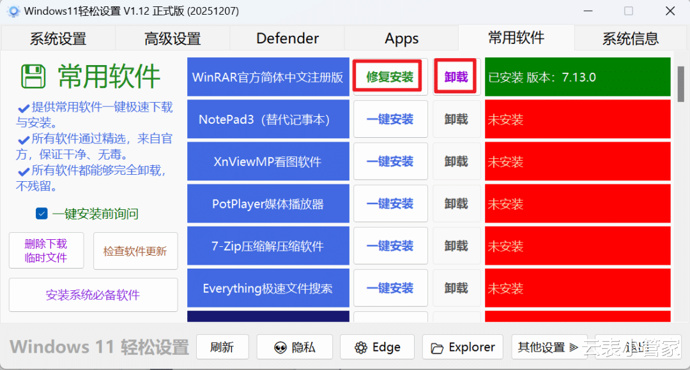
Task: Click 安装系统必备软件 button
Action: coord(93,295)
